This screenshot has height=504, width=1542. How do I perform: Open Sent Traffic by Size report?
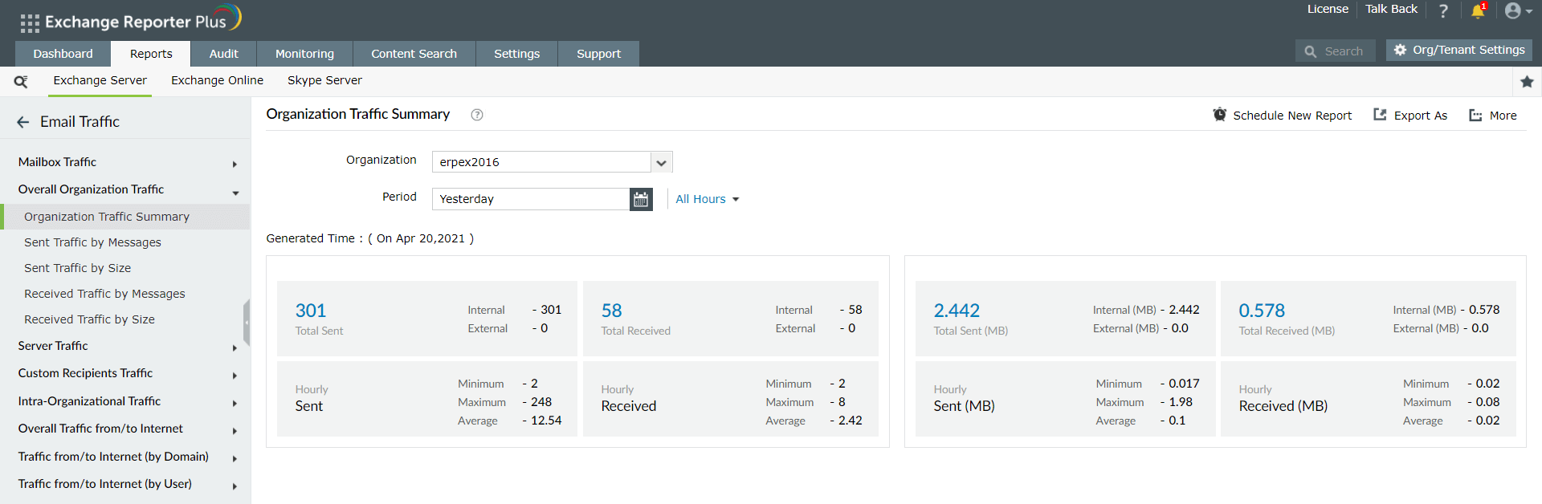[x=77, y=268]
